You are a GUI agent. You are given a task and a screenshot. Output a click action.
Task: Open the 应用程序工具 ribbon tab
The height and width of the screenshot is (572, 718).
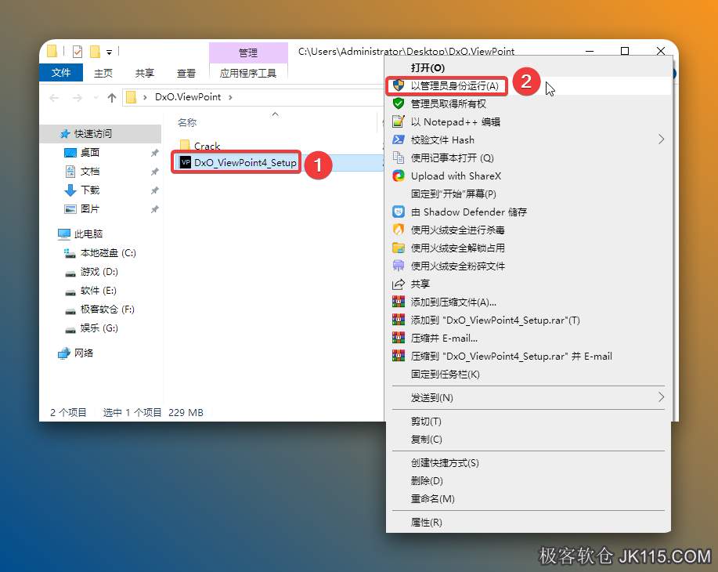[x=248, y=73]
